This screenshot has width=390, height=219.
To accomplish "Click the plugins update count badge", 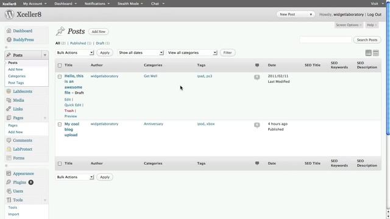I will pyautogui.click(x=31, y=182).
